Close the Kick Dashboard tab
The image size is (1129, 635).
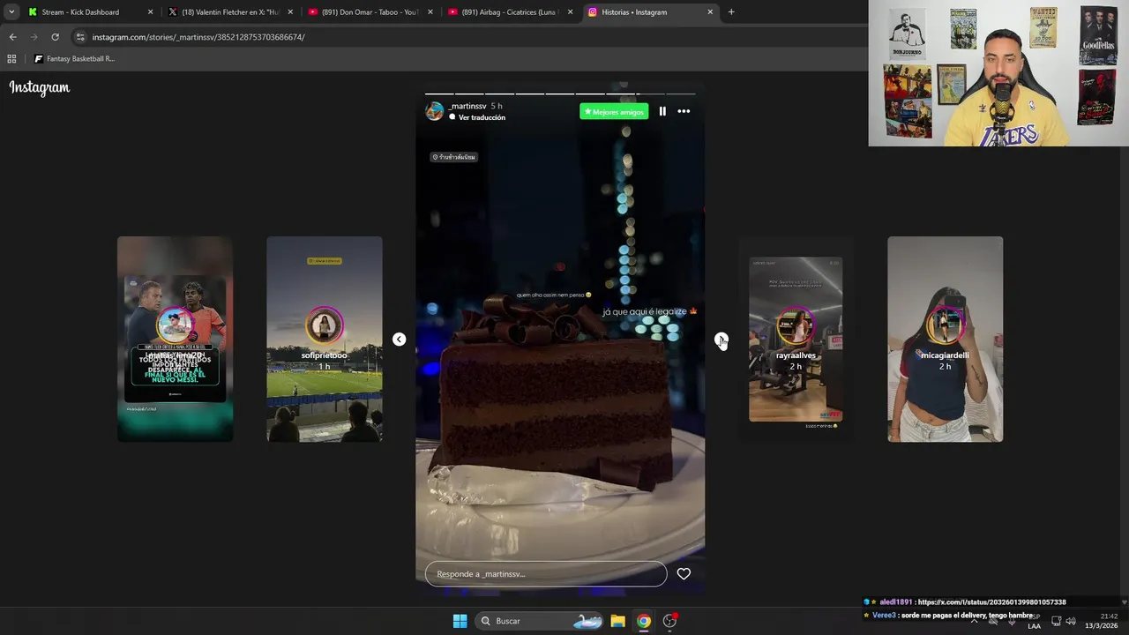pos(150,12)
